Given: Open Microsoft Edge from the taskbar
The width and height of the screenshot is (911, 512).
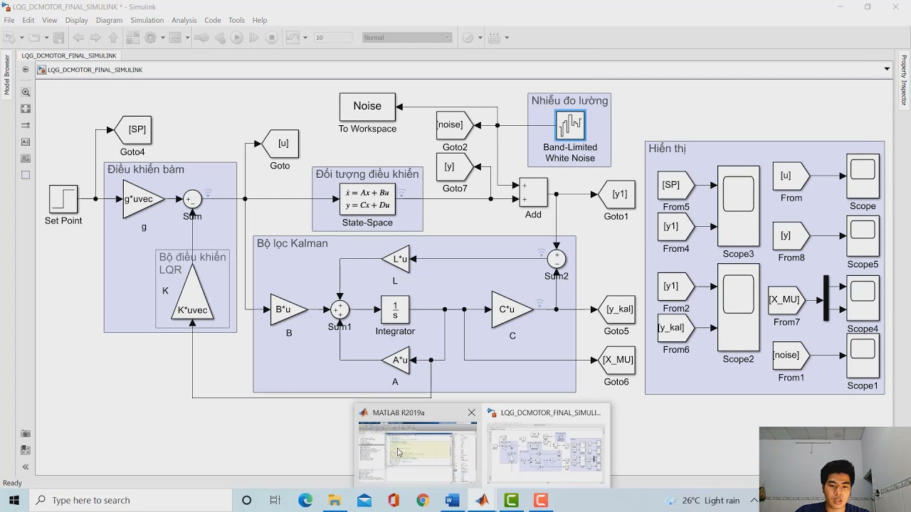Looking at the screenshot, I should pyautogui.click(x=305, y=500).
